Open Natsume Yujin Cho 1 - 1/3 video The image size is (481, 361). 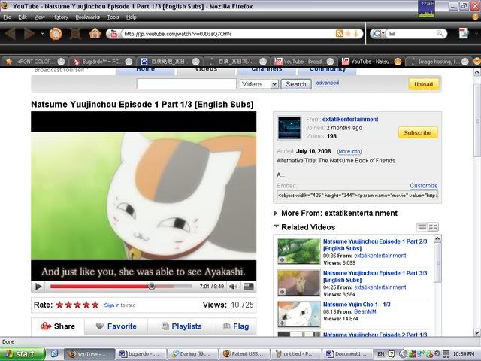click(x=356, y=304)
